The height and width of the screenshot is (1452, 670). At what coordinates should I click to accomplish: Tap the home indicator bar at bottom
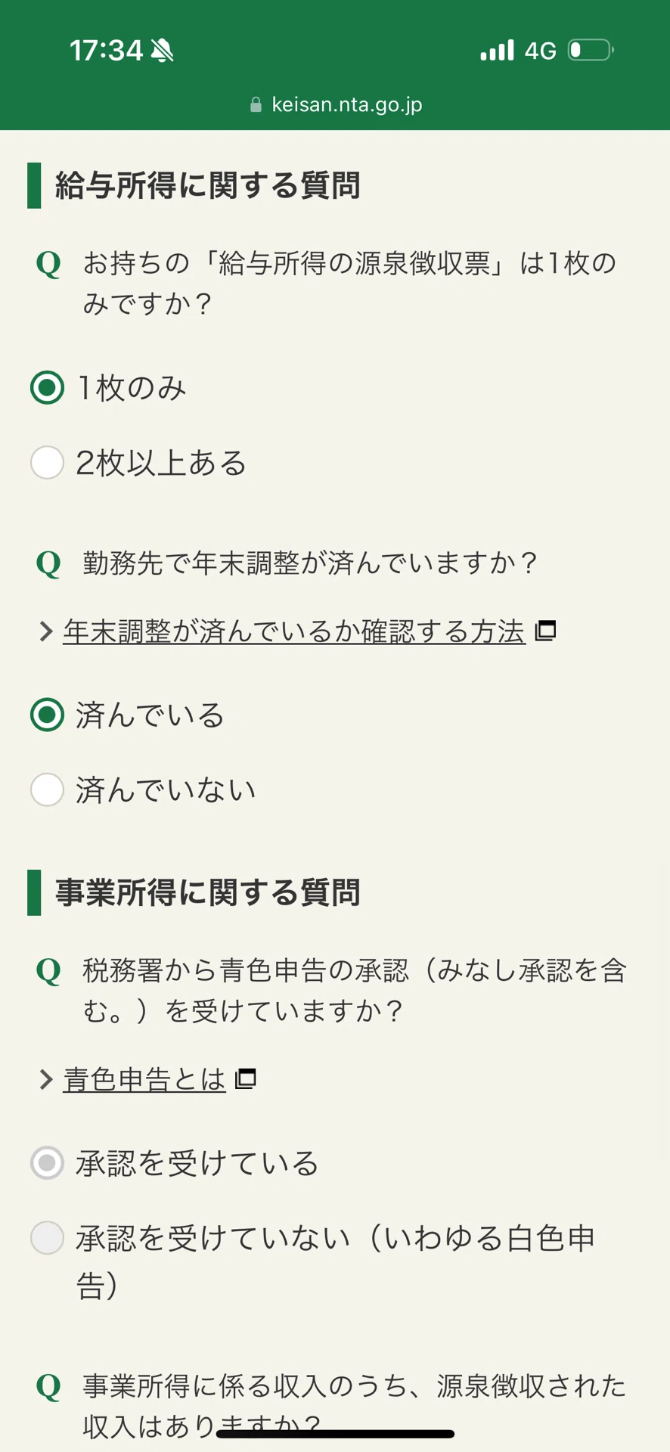coord(335,1434)
